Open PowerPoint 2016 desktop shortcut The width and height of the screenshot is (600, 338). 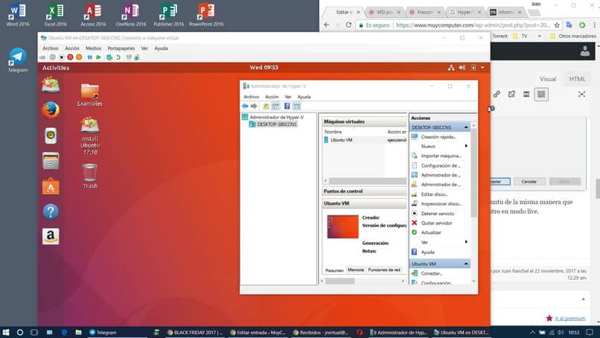pos(206,15)
